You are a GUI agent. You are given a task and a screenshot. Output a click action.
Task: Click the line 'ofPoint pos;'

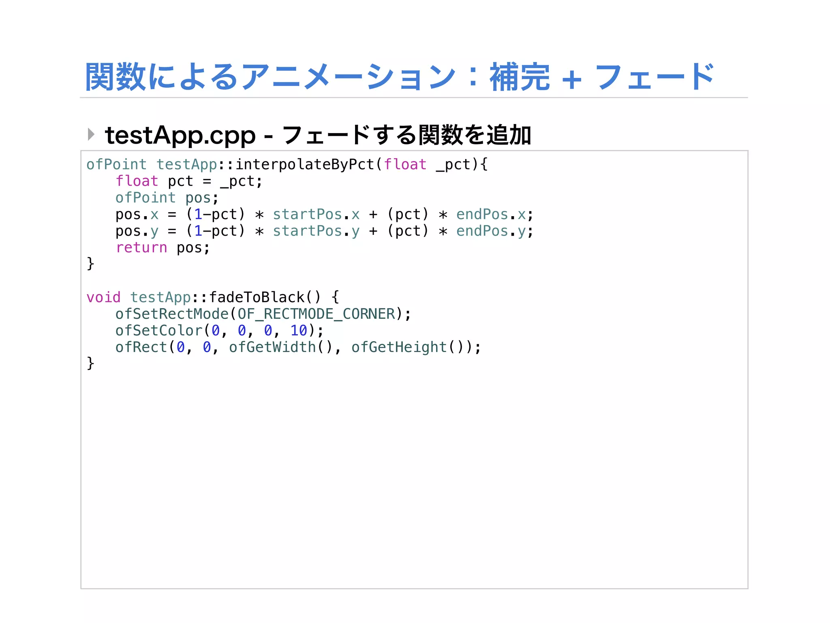pyautogui.click(x=167, y=198)
